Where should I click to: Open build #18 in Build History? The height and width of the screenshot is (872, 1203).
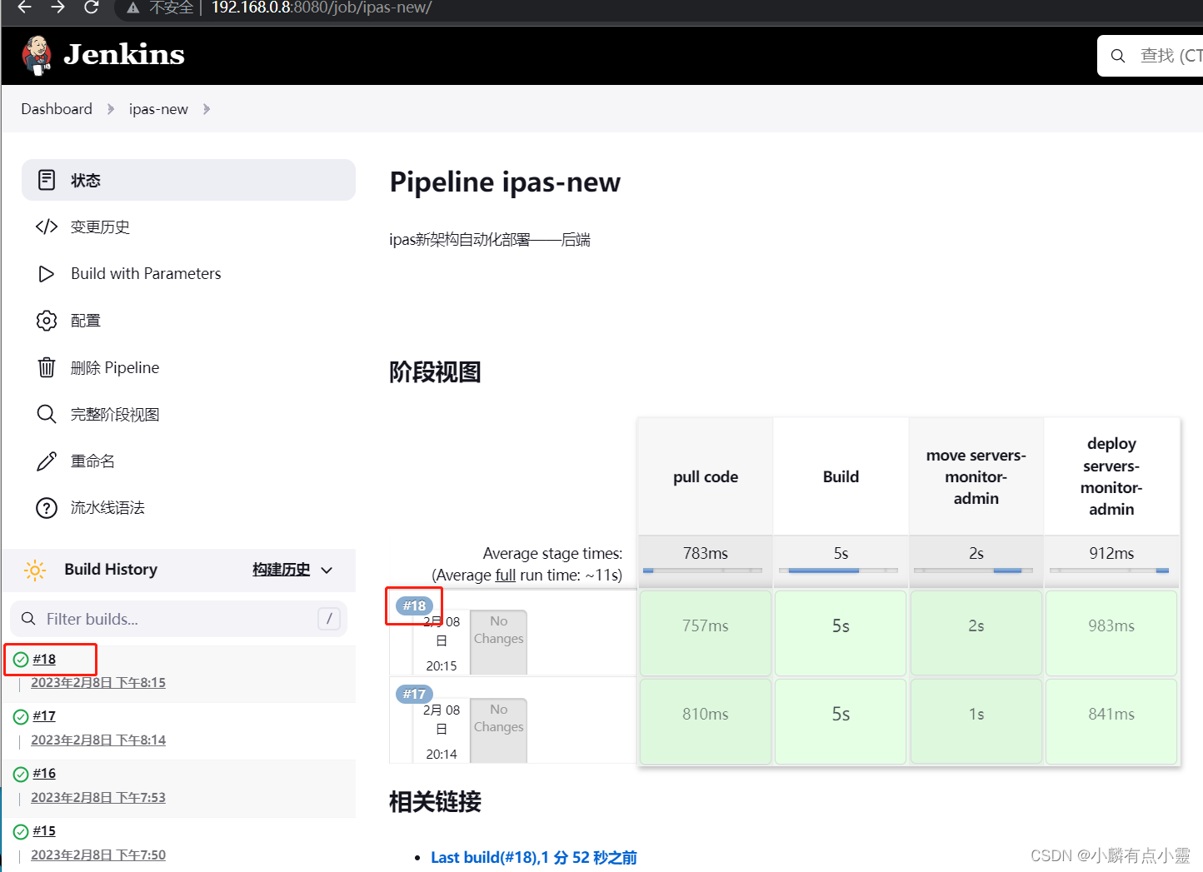point(44,659)
